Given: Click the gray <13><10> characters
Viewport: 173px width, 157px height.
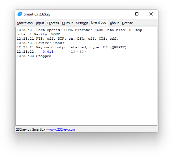Looking at the screenshot, I should 77,52.
